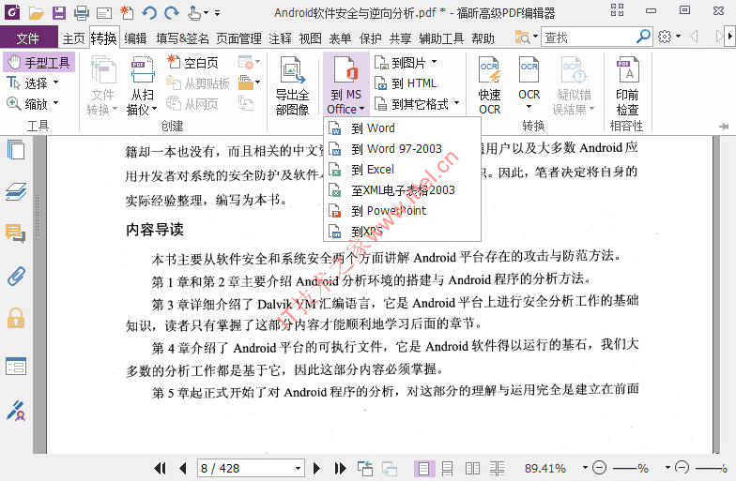Open 辅助工具 tab

tap(441, 38)
